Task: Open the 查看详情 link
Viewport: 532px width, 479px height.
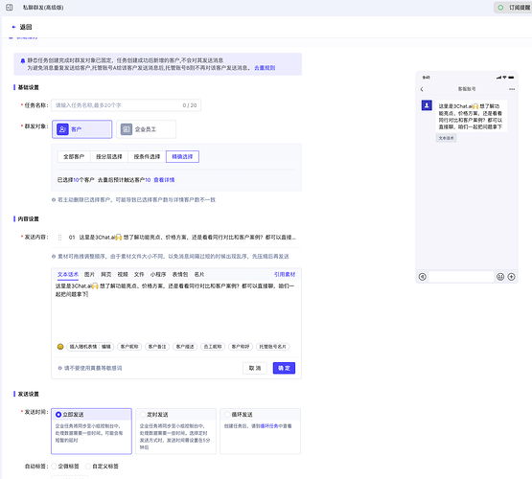Action: (x=164, y=180)
